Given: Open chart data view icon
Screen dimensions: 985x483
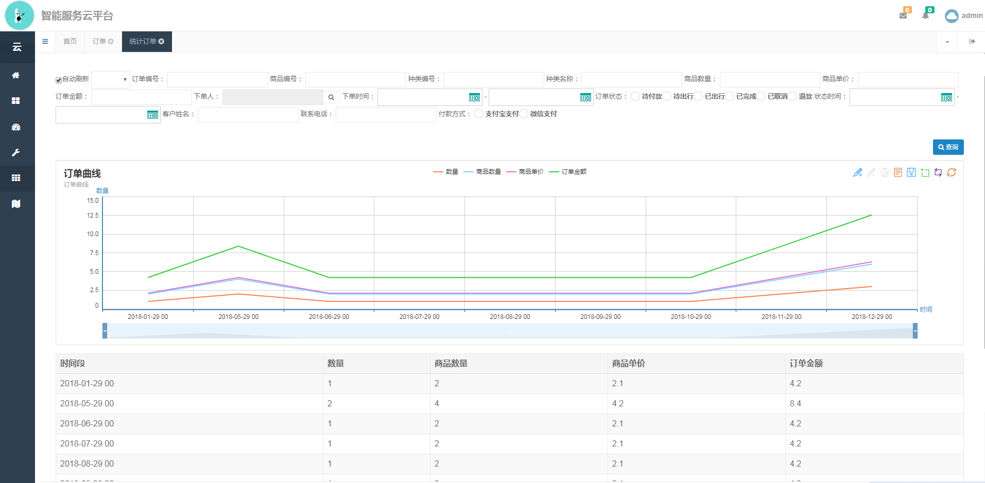Looking at the screenshot, I should 898,173.
